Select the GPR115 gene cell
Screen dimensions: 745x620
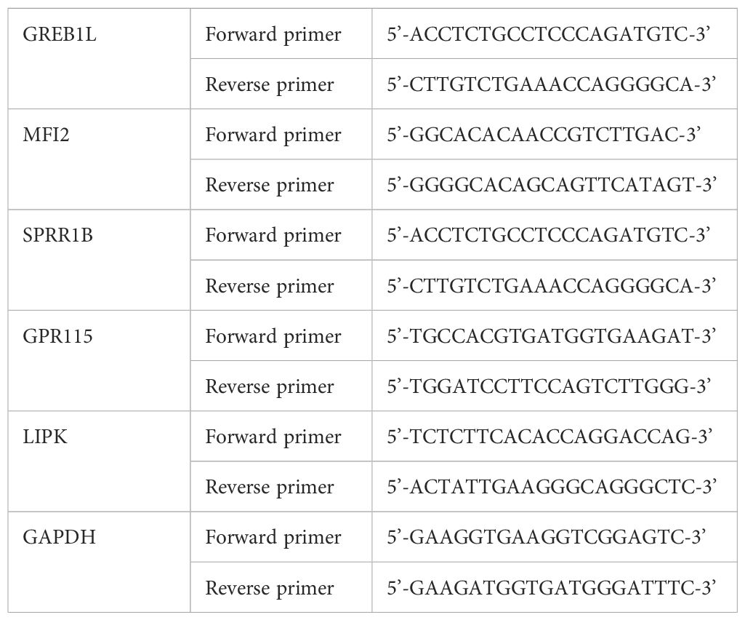pos(99,361)
